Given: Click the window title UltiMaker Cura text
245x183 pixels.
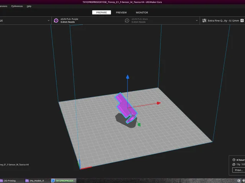Looking at the screenshot, I should click(x=154, y=2).
